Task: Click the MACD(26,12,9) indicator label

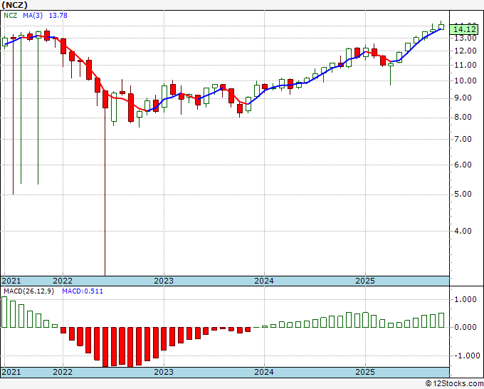Action: pyautogui.click(x=28, y=291)
